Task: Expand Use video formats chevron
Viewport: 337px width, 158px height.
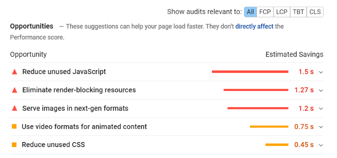Action: [x=321, y=127]
